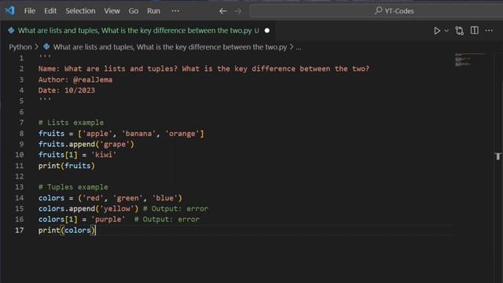Open changes with the compare icon

[459, 31]
